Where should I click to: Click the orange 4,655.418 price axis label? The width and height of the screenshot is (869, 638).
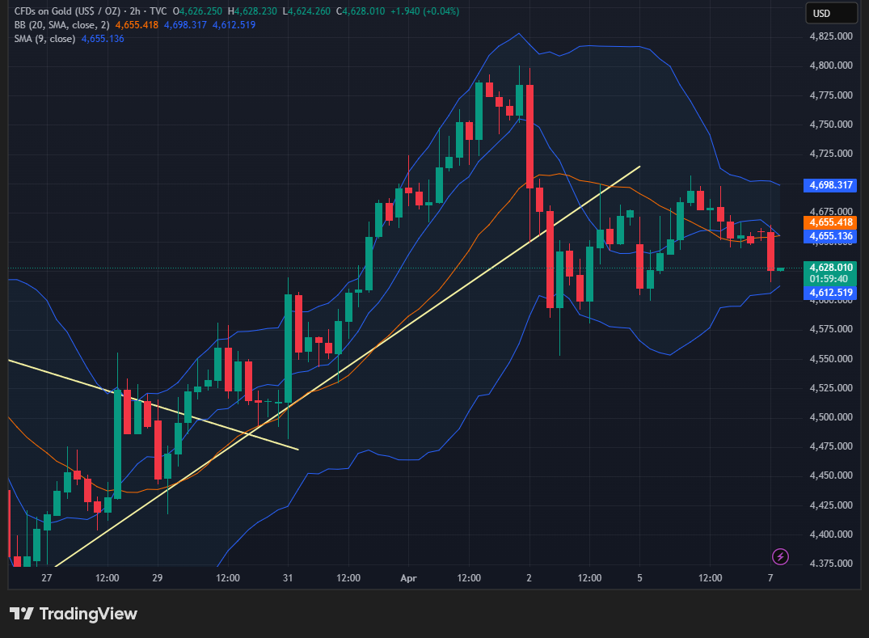830,222
